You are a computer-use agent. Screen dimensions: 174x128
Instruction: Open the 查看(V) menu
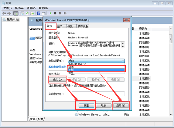pyautogui.click(x=31, y=8)
